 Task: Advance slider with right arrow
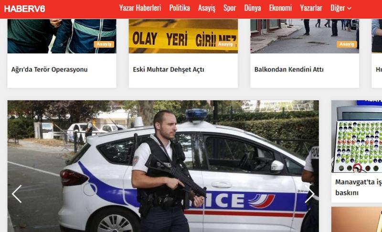pyautogui.click(x=309, y=194)
